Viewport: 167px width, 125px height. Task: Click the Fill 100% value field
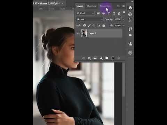point(118,25)
